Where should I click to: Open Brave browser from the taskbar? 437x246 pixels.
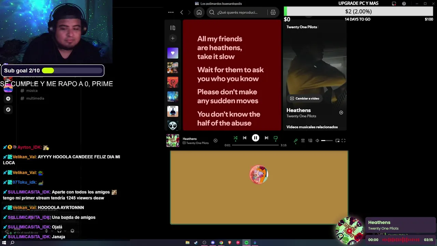(229, 243)
